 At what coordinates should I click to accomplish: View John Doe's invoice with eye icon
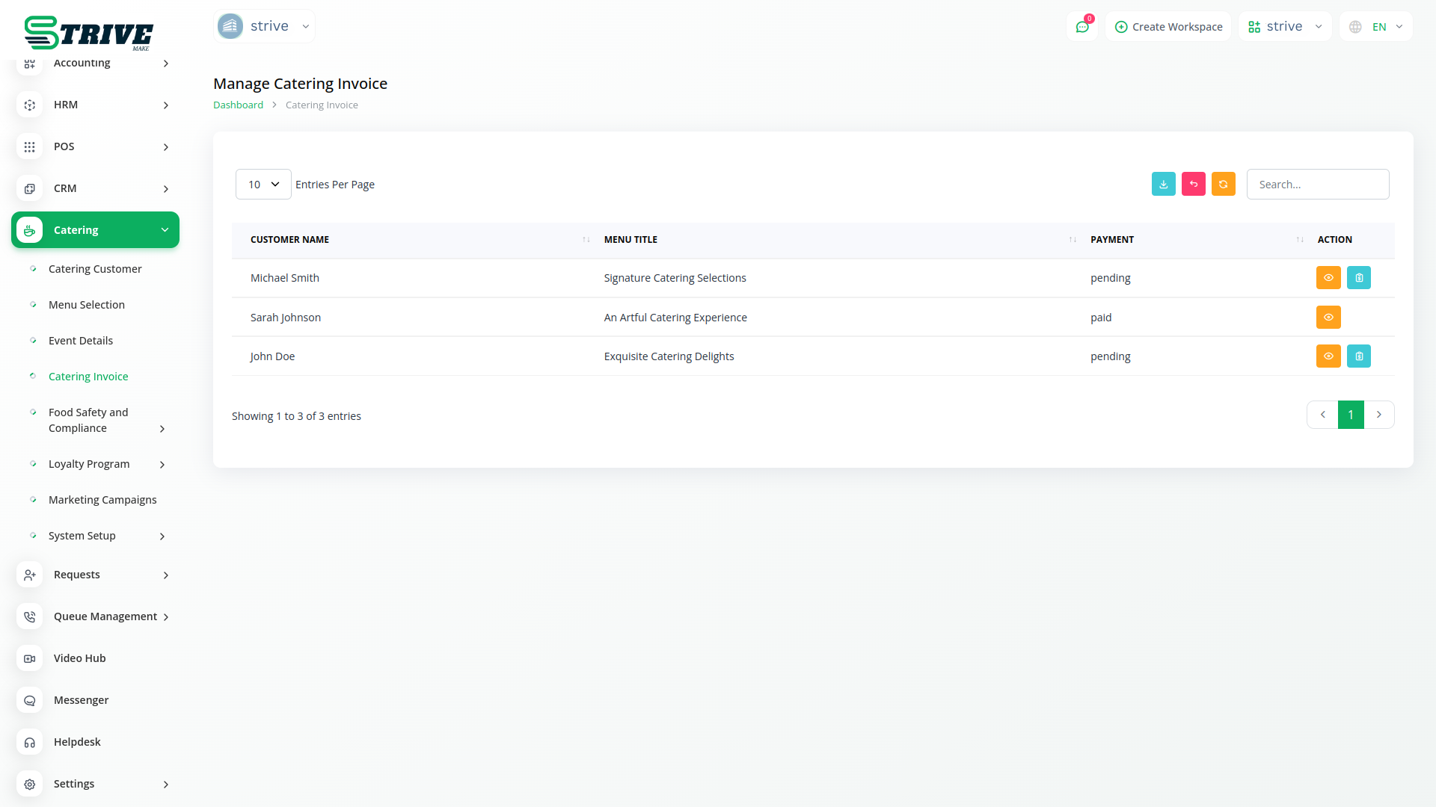tap(1328, 356)
